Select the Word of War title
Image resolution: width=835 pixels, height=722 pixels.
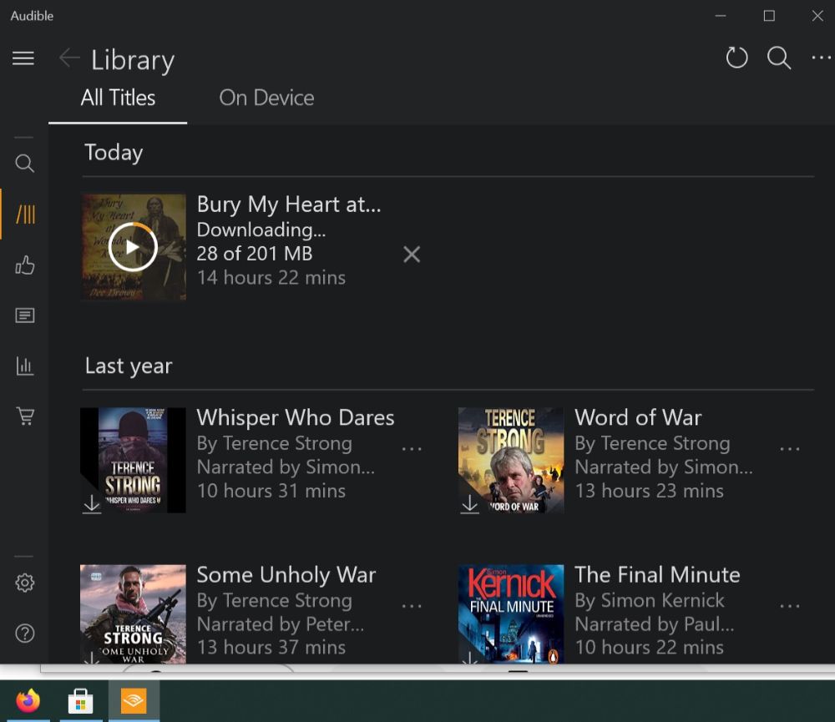638,417
